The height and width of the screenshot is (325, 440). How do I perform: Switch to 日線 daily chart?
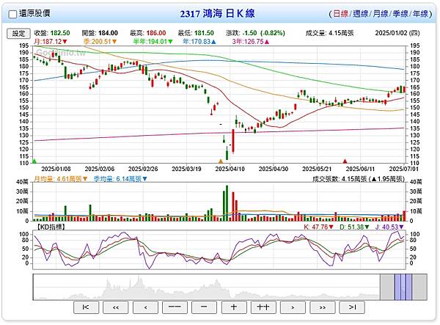click(x=340, y=13)
